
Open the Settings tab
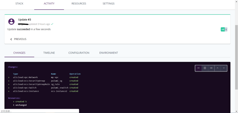pyautogui.click(x=109, y=4)
